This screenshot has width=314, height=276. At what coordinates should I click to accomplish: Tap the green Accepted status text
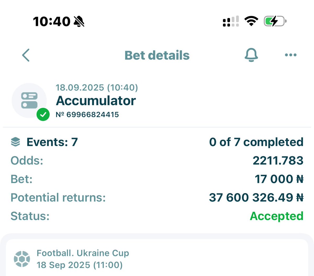pos(277,216)
